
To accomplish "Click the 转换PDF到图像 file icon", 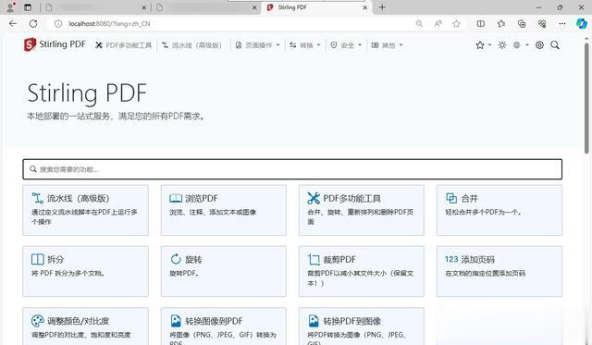I will 314,321.
